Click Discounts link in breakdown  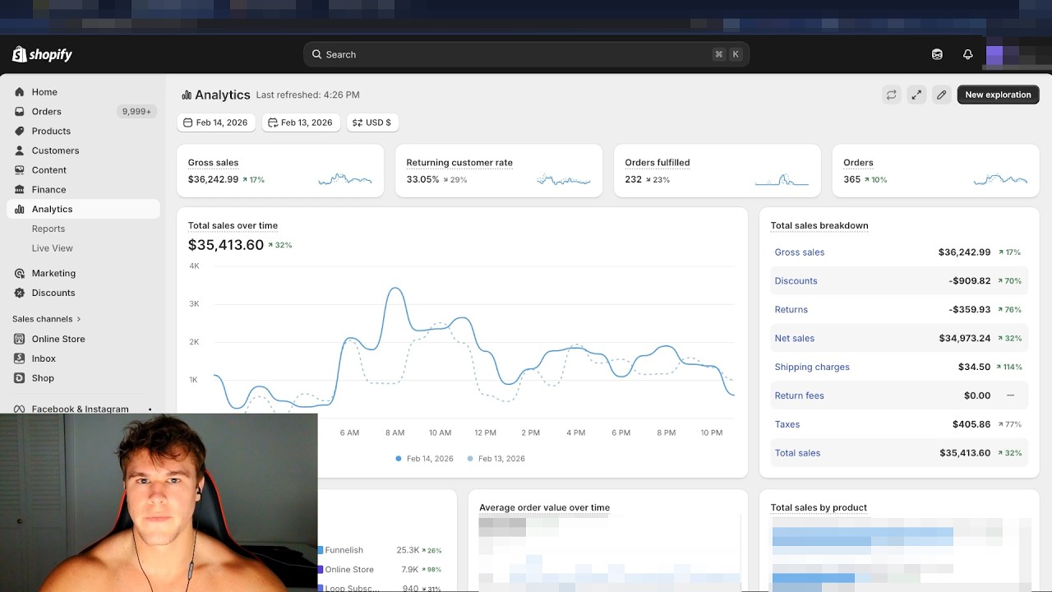pyautogui.click(x=796, y=281)
